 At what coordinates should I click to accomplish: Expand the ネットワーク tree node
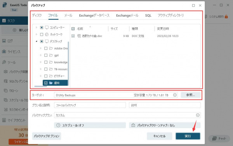[37, 35]
